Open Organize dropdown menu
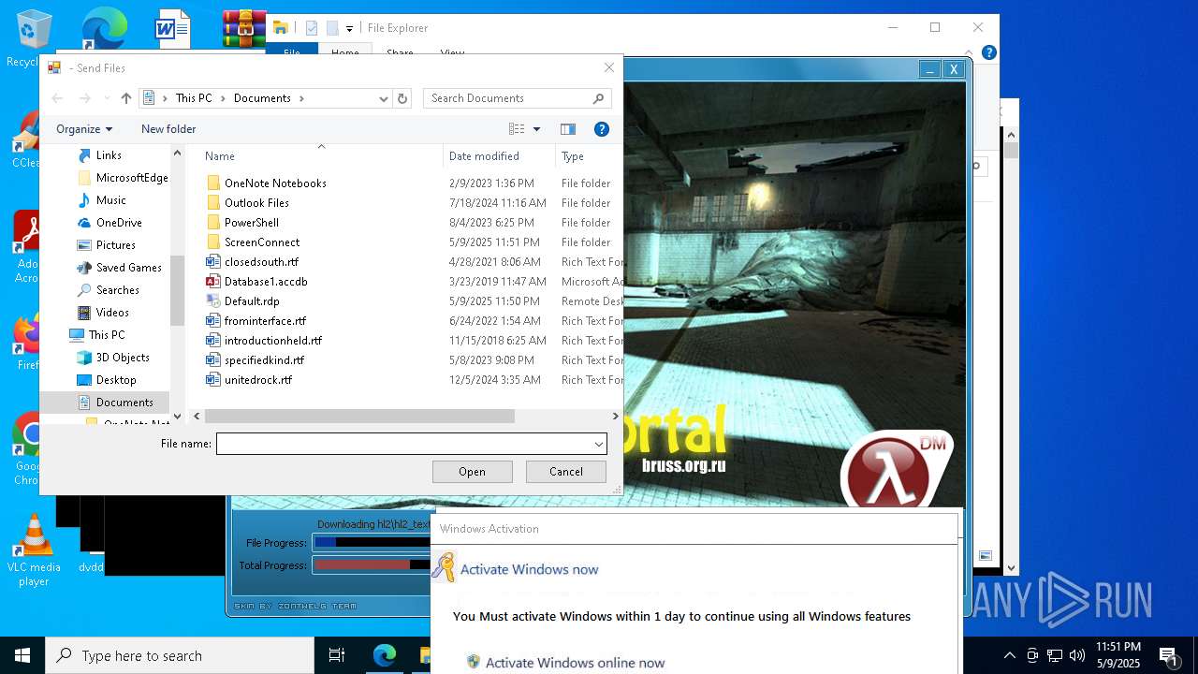 84,129
